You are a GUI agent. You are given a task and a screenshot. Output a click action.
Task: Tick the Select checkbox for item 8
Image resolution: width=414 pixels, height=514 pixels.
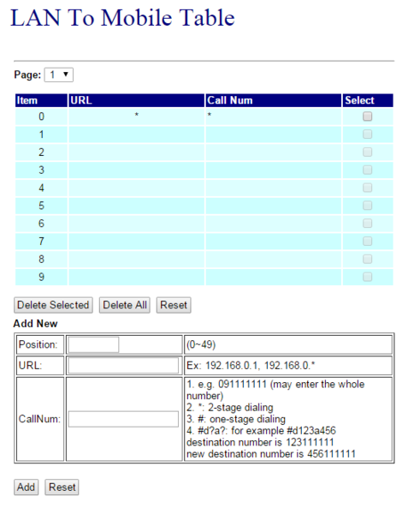click(x=367, y=259)
